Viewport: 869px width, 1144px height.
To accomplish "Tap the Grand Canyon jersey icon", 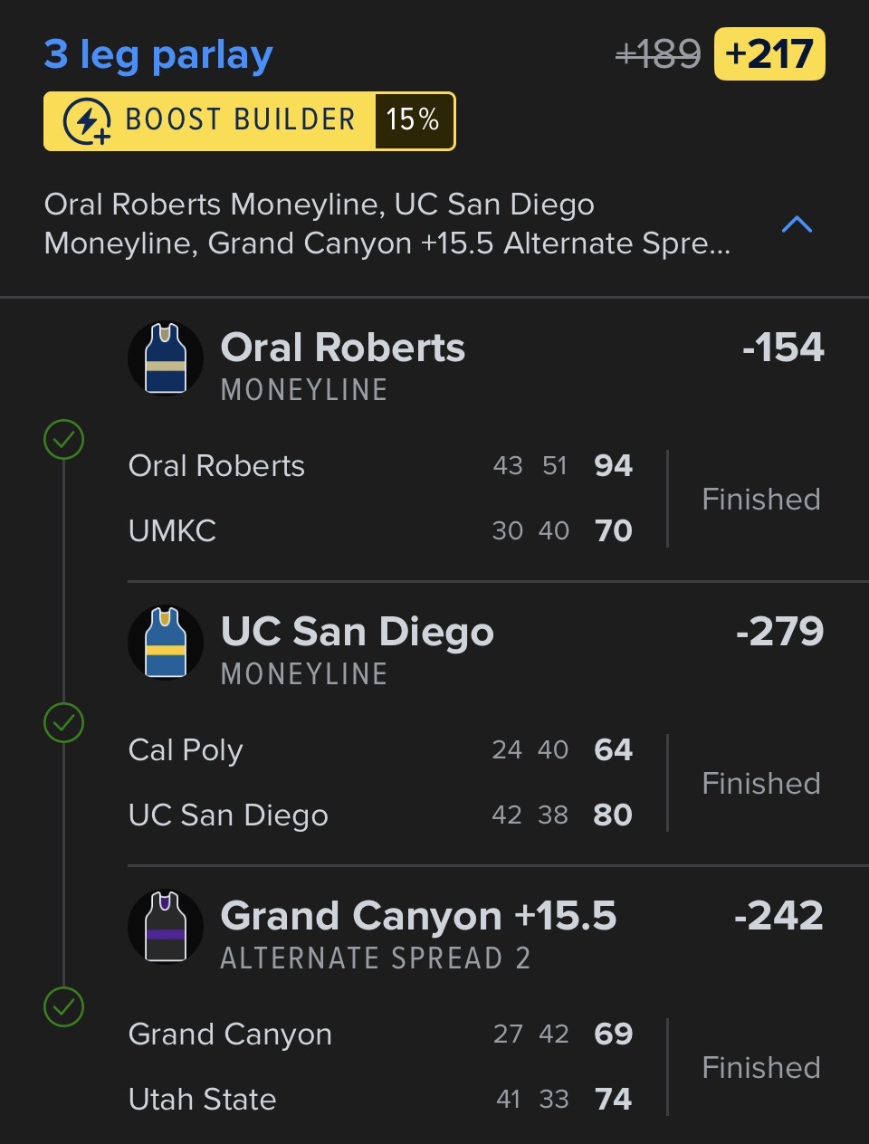I will (x=166, y=927).
